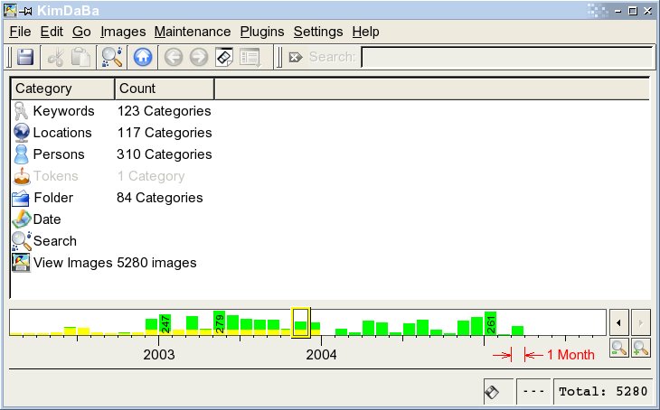Click the scissors Cut icon
Screen dimensions: 660x410
pyautogui.click(x=55, y=57)
